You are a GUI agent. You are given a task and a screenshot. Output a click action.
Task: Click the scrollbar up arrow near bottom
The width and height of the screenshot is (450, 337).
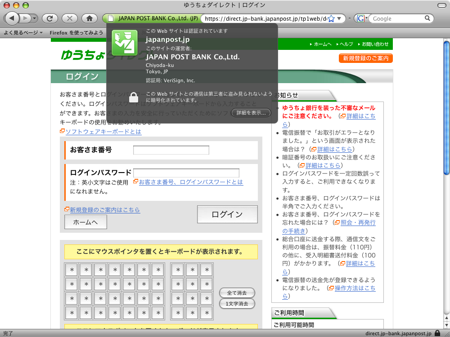point(446,318)
